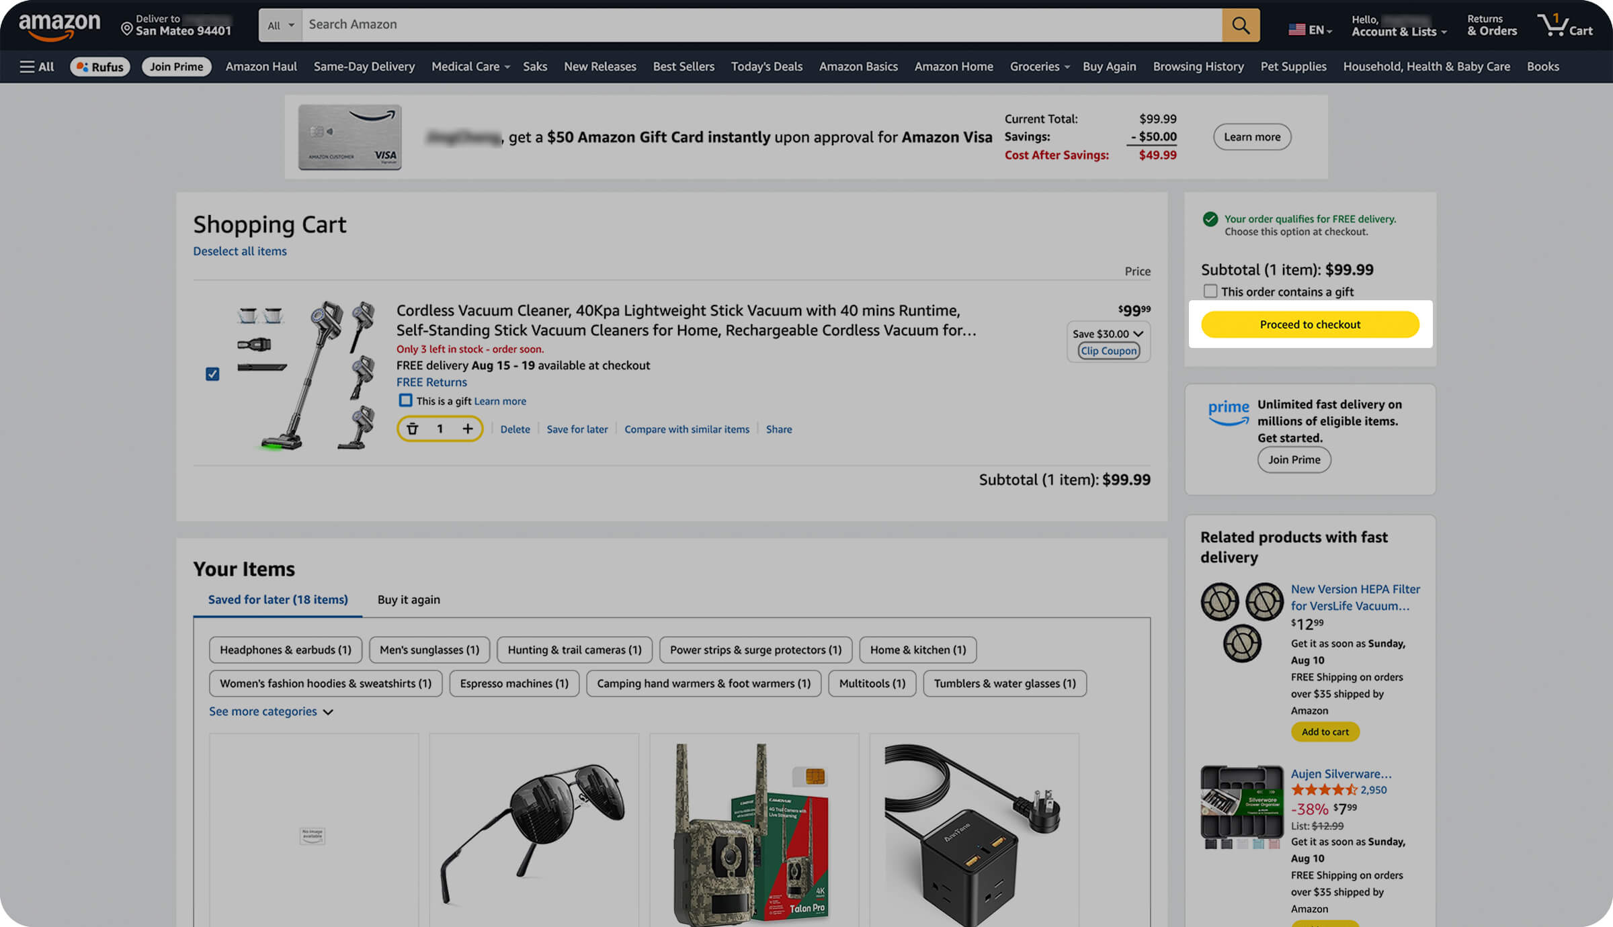Open the Cart icon
This screenshot has height=927, width=1613.
pos(1565,26)
